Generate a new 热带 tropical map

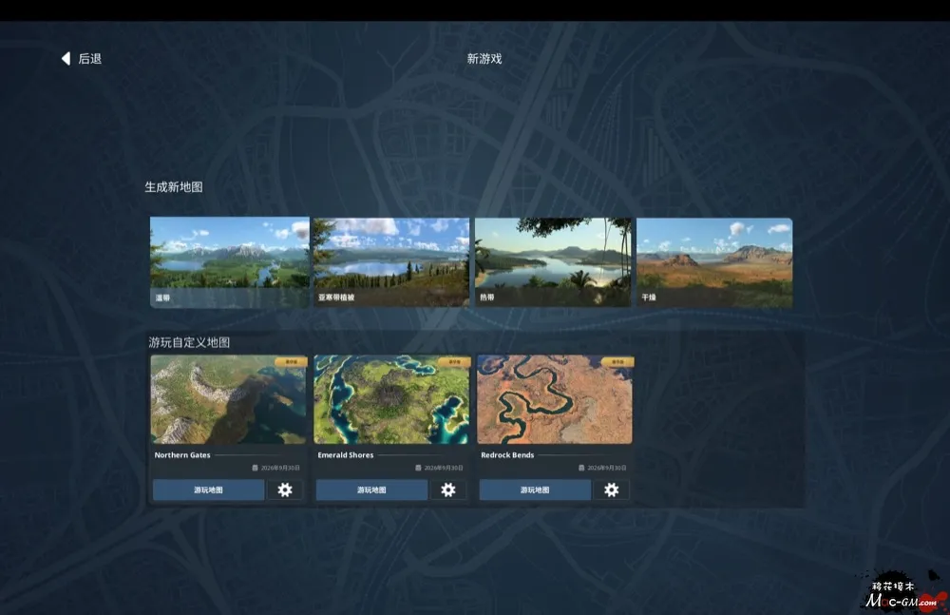pos(553,262)
